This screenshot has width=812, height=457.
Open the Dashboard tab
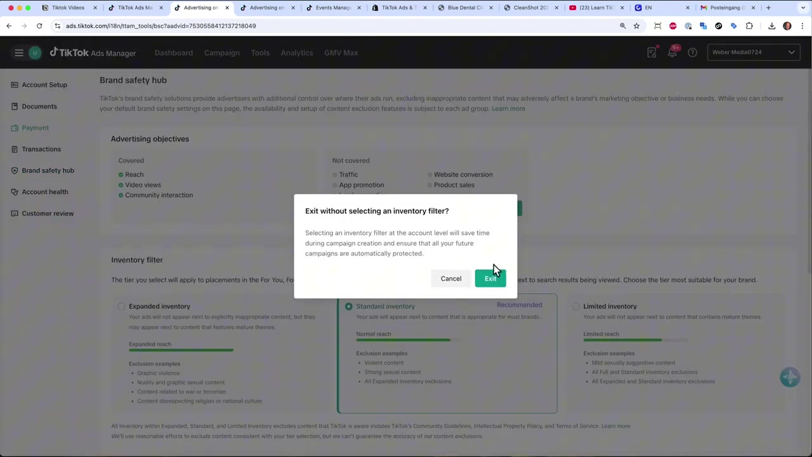[x=174, y=53]
